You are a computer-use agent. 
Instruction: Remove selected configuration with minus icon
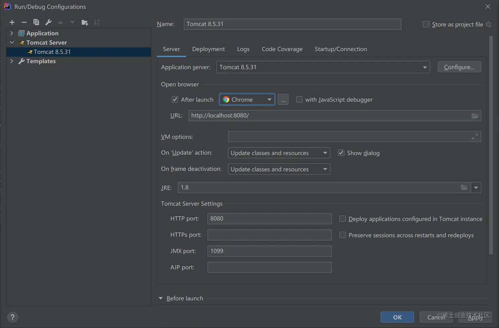[x=24, y=22]
